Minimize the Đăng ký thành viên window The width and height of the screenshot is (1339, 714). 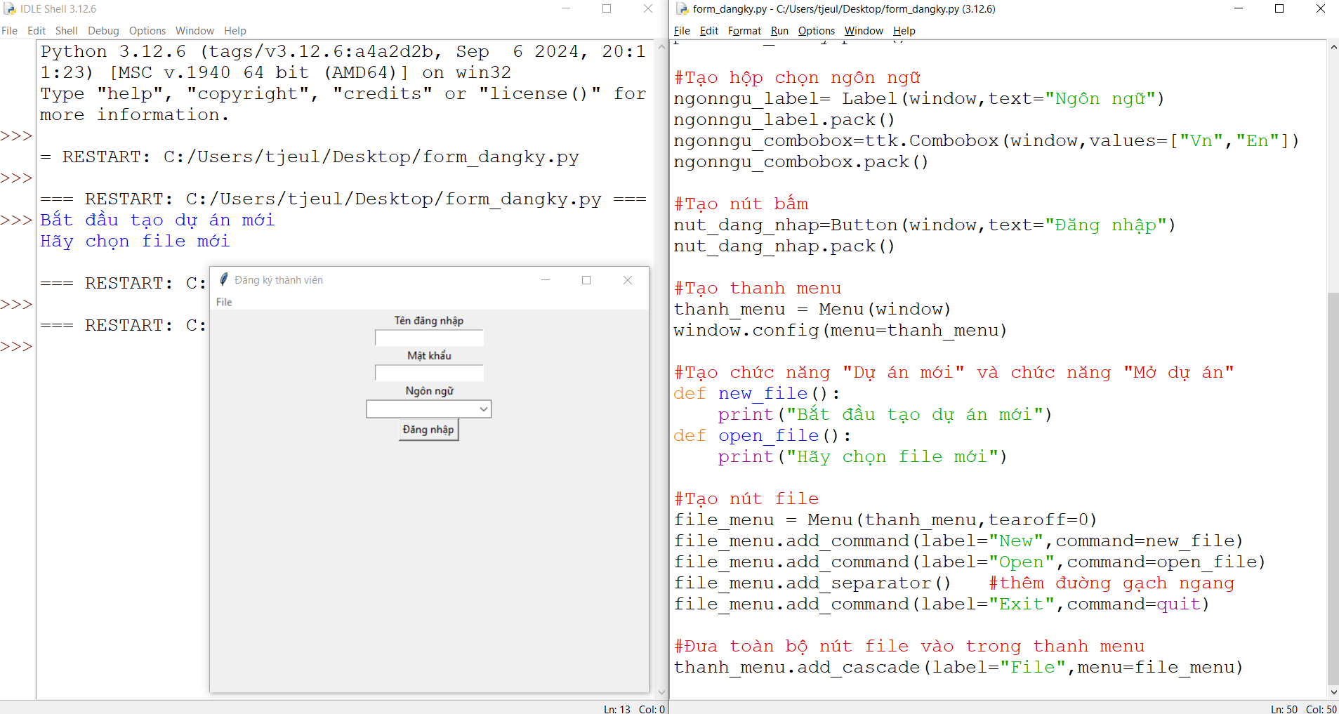pyautogui.click(x=545, y=280)
